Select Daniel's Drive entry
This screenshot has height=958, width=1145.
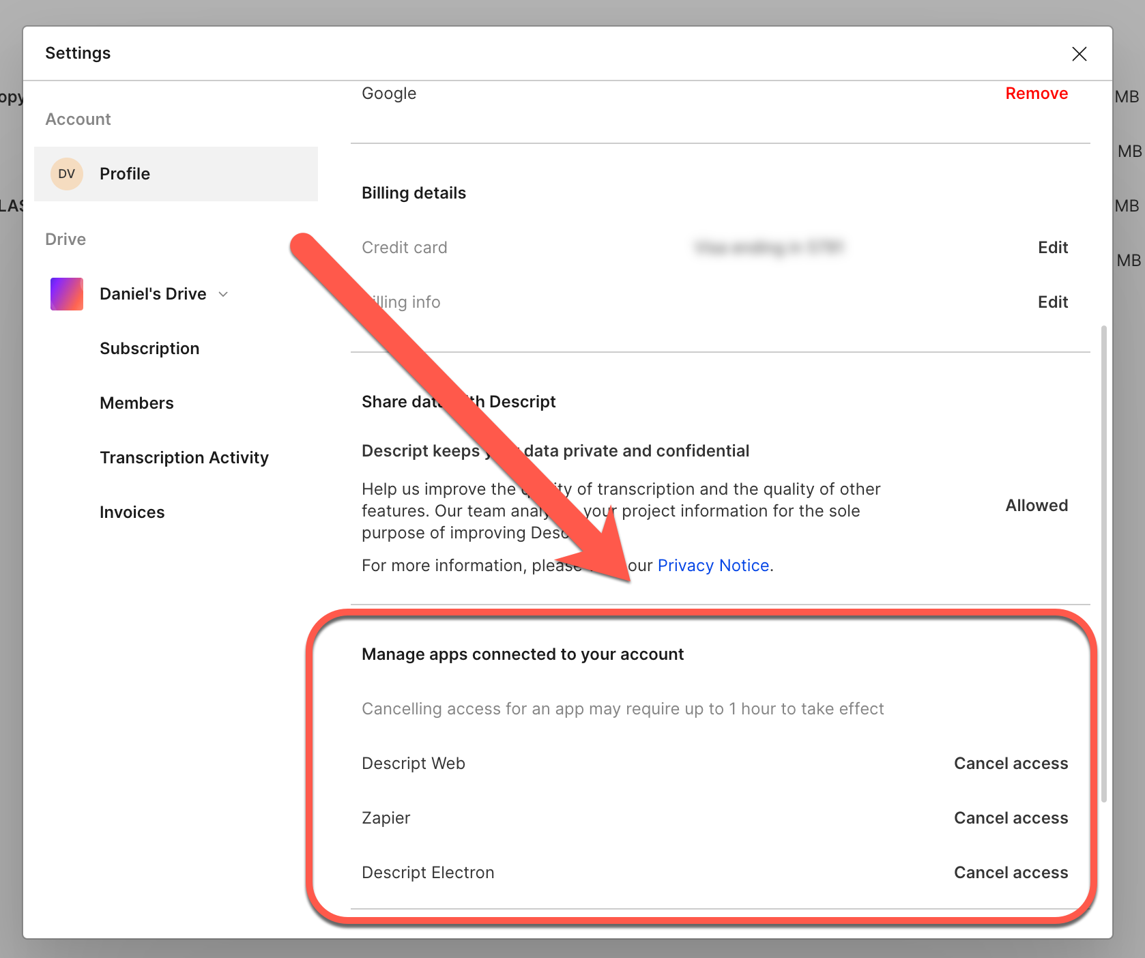153,294
